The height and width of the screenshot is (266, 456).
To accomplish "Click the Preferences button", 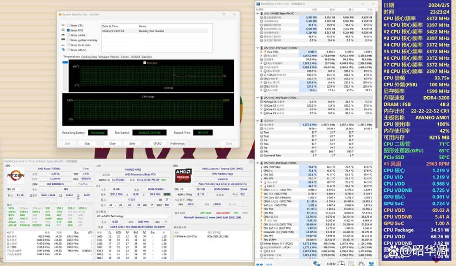I will pyautogui.click(x=177, y=143).
